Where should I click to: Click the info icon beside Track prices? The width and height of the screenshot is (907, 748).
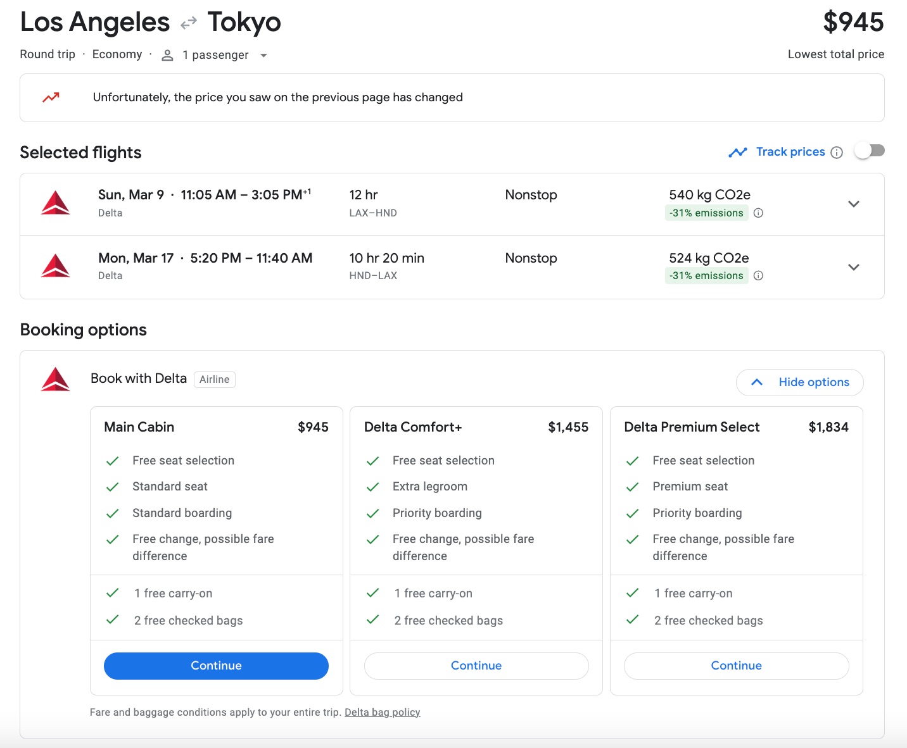[837, 152]
